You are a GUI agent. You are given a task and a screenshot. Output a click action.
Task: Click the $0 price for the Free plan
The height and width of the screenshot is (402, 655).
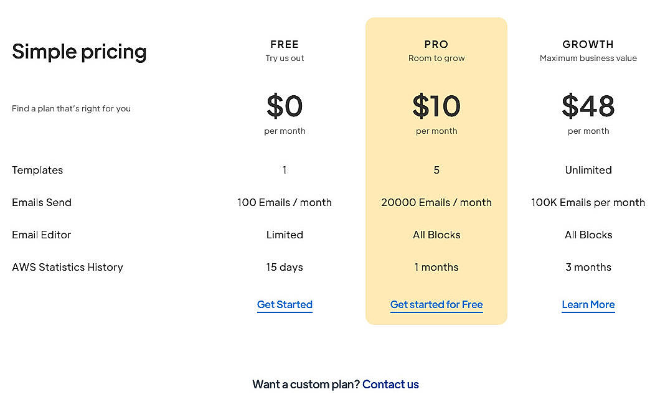tap(285, 107)
